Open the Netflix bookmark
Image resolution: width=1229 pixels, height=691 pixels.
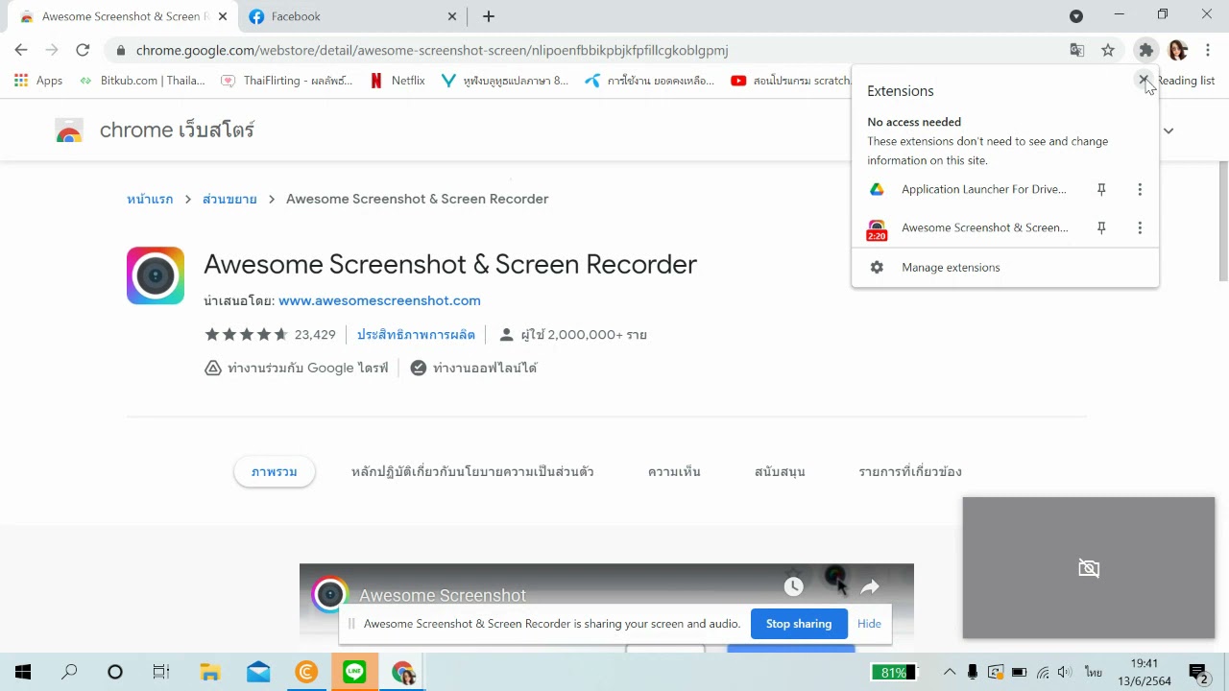[x=398, y=81]
